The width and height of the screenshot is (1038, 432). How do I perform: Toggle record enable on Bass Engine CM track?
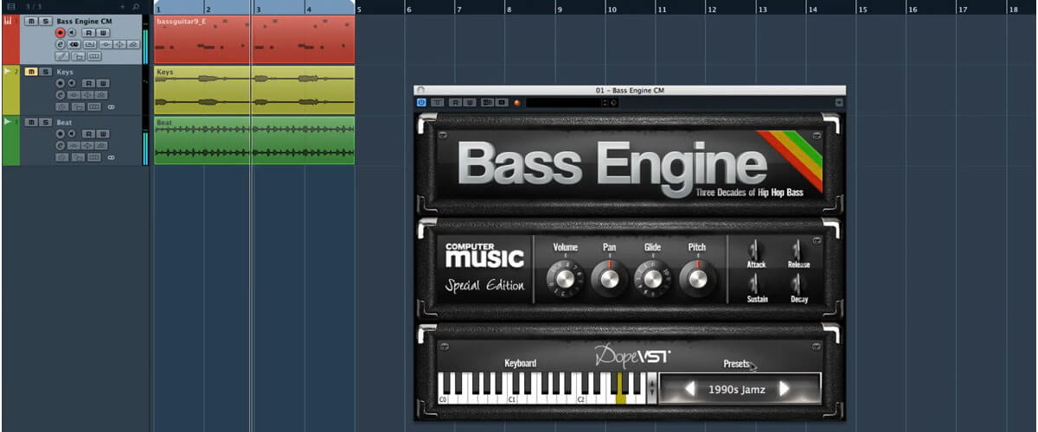coord(60,33)
